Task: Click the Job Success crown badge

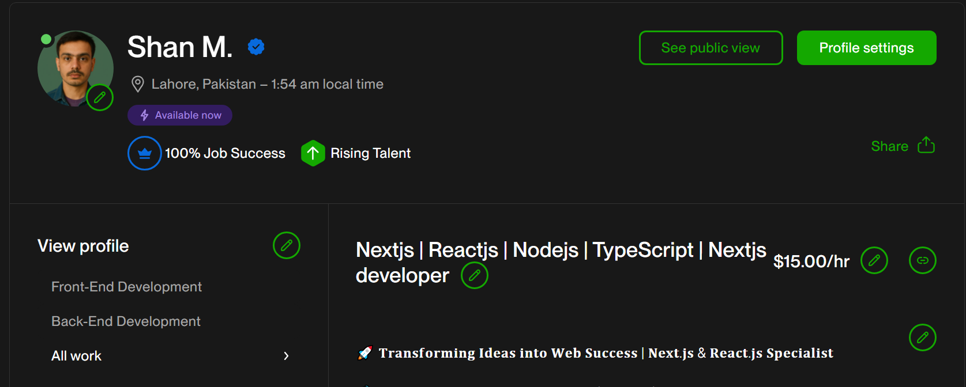Action: point(144,153)
